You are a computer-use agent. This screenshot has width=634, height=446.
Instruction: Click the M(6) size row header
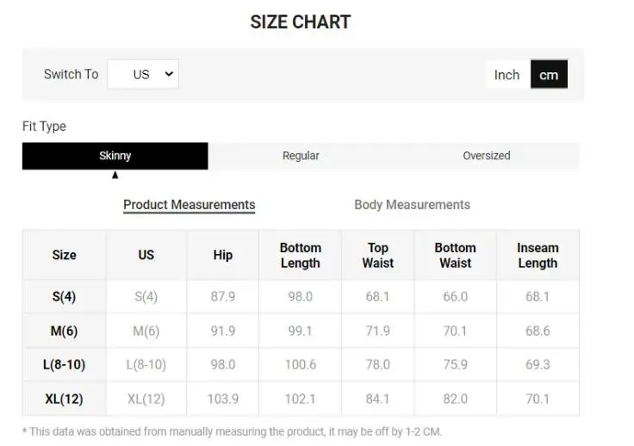tap(64, 331)
